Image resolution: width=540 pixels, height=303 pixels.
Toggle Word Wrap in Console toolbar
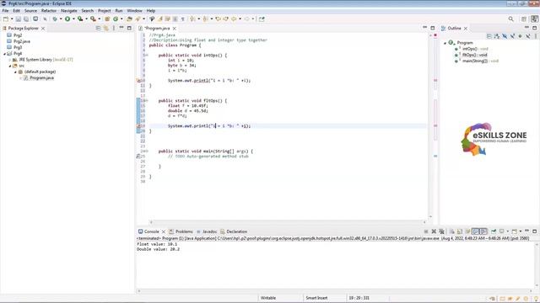pos(467,231)
